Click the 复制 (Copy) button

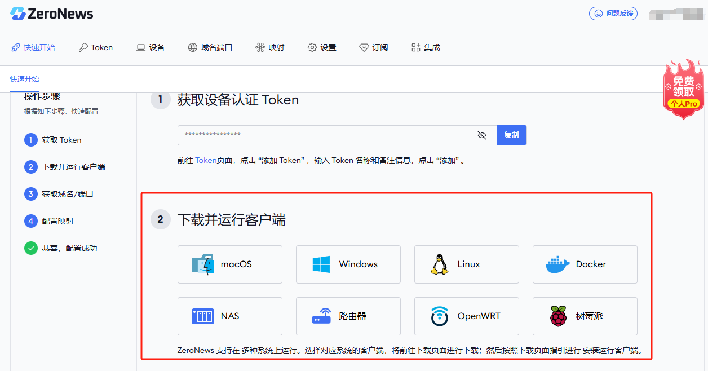511,135
